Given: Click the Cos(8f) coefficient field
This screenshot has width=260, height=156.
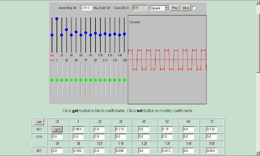Looking at the screenshot, I should 140,8.
